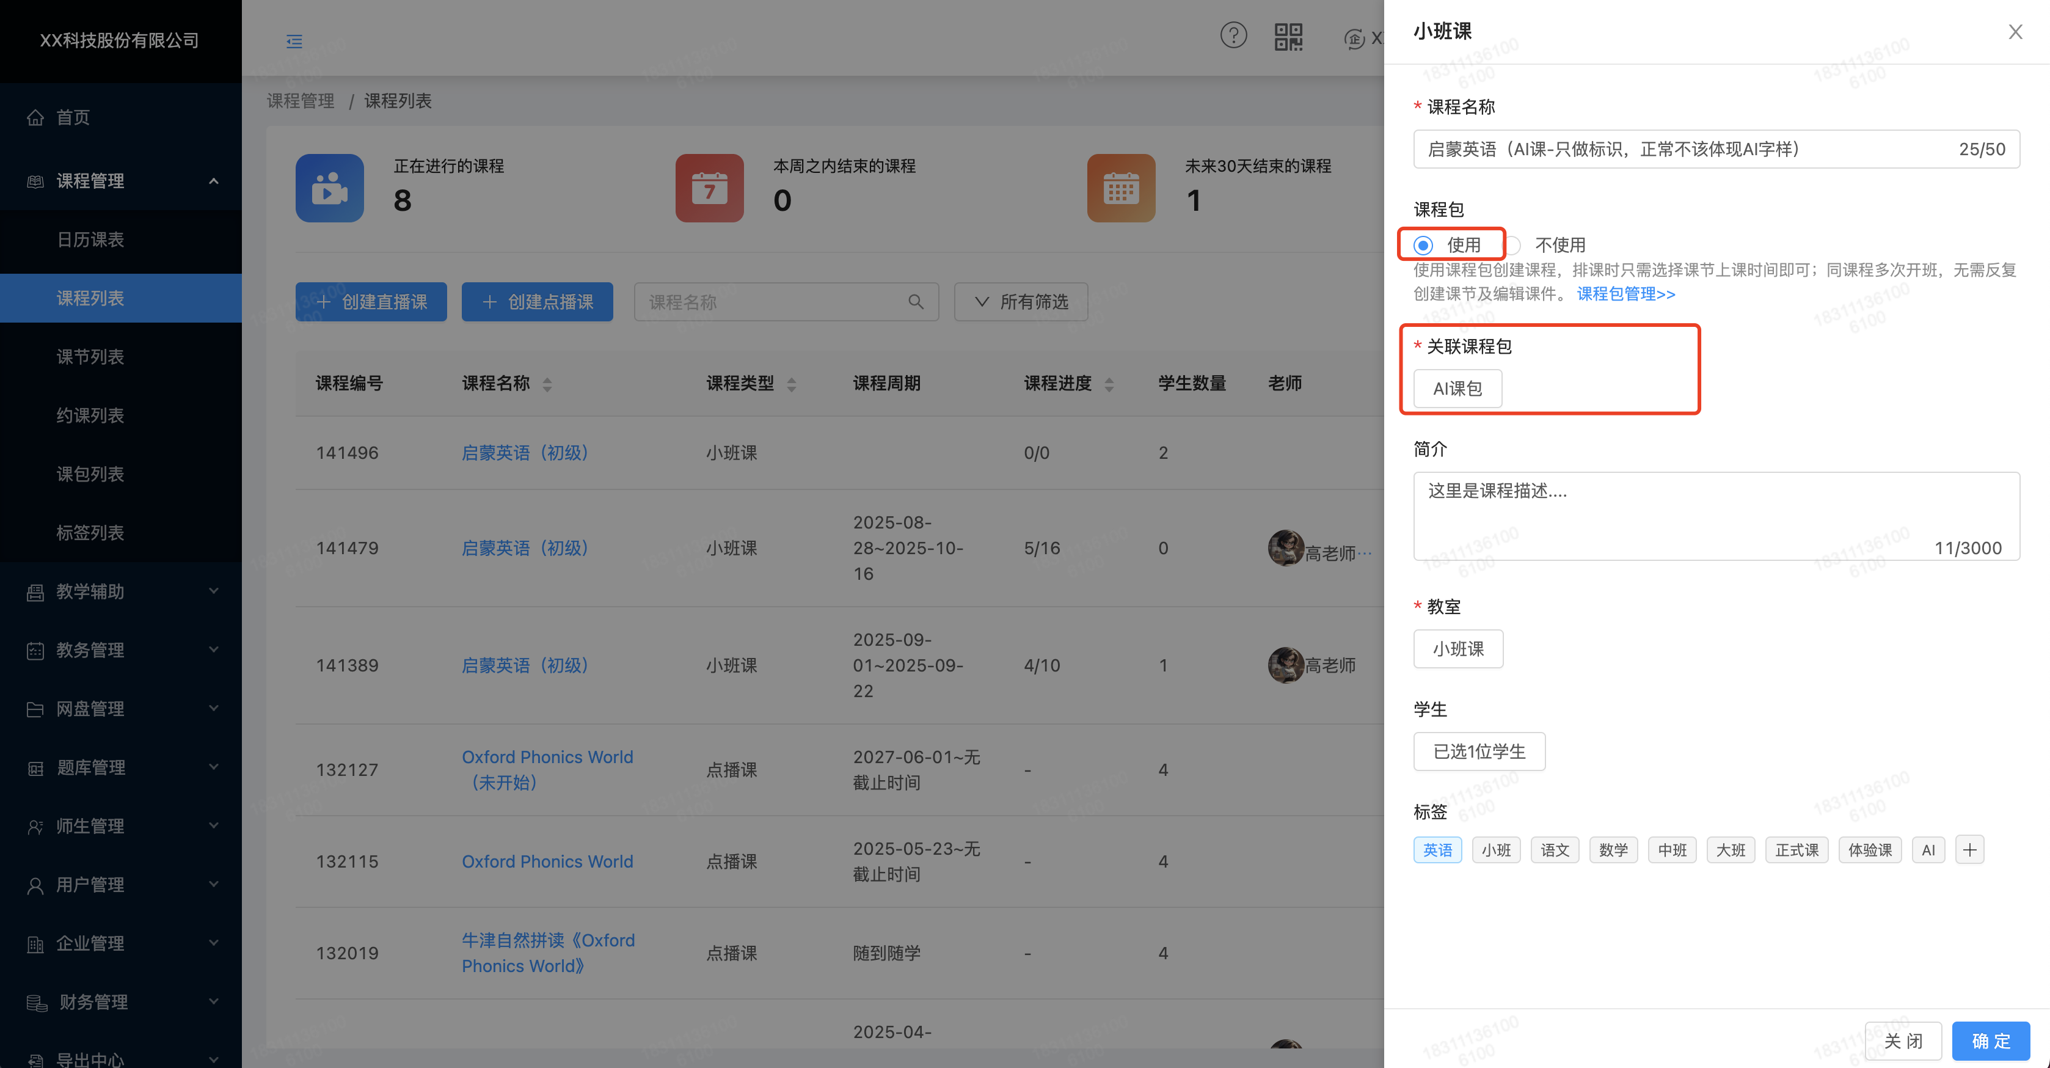
Task: Select the 使用 radio button
Action: [x=1423, y=245]
